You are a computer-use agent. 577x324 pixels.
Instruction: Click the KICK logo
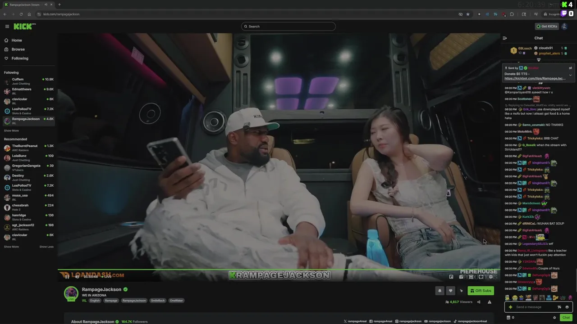click(x=24, y=27)
